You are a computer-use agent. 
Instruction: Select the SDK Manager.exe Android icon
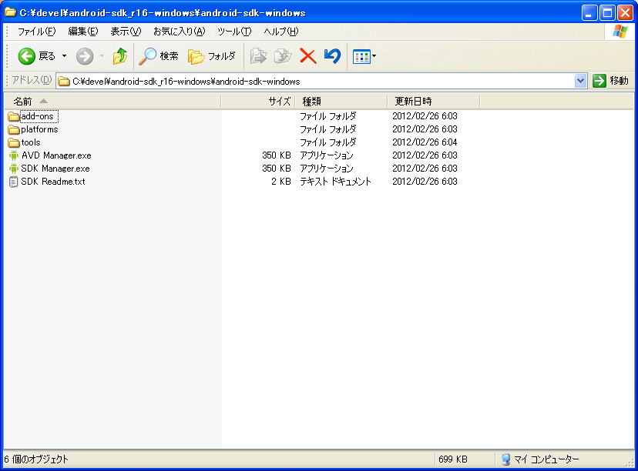point(14,169)
